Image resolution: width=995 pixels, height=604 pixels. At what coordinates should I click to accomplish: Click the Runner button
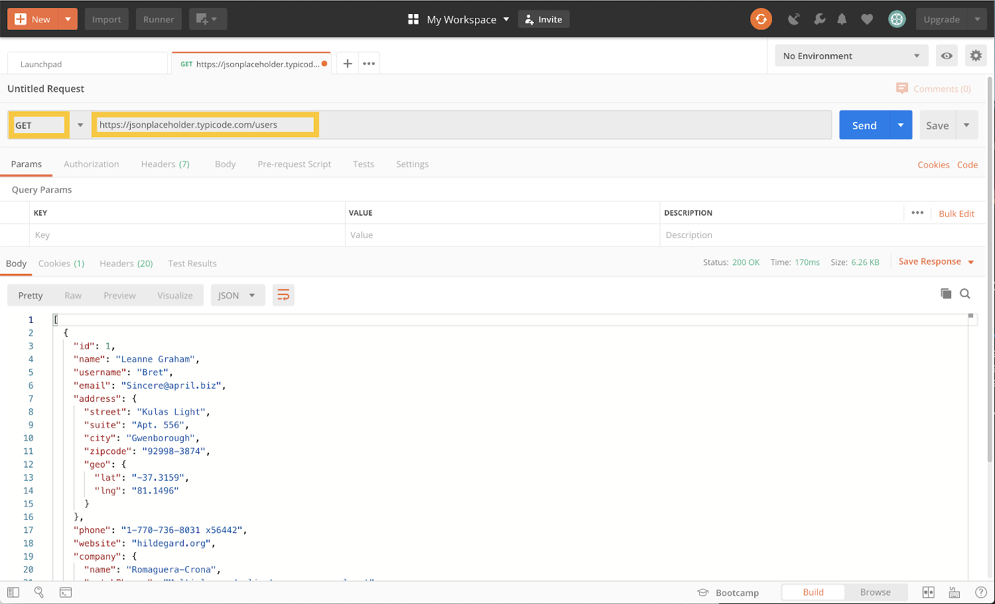pos(159,19)
